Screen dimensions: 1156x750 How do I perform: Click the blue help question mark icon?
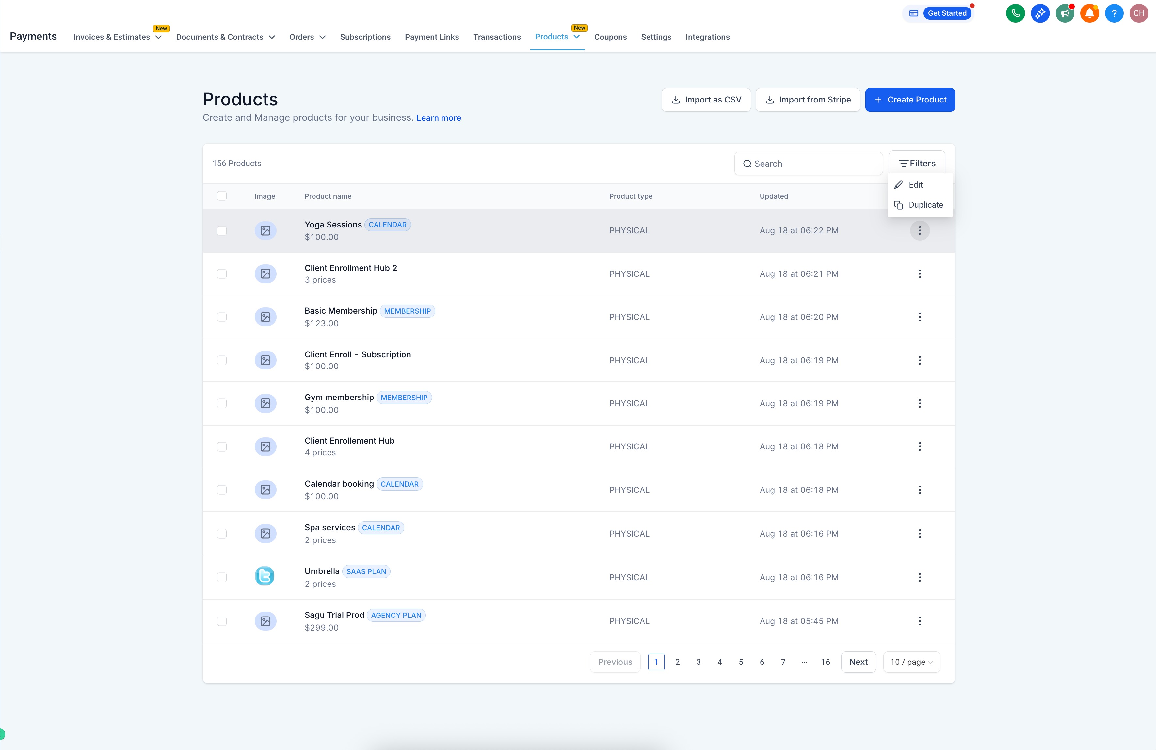coord(1114,13)
